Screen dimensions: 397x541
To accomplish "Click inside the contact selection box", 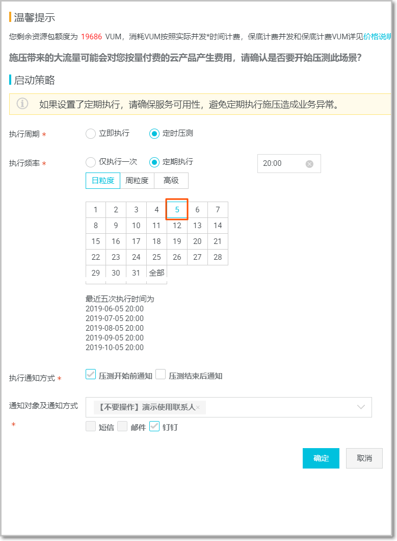I will coord(229,407).
